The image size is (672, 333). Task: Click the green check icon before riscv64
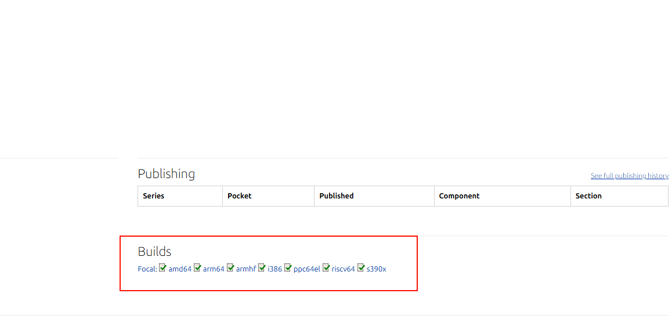point(326,268)
